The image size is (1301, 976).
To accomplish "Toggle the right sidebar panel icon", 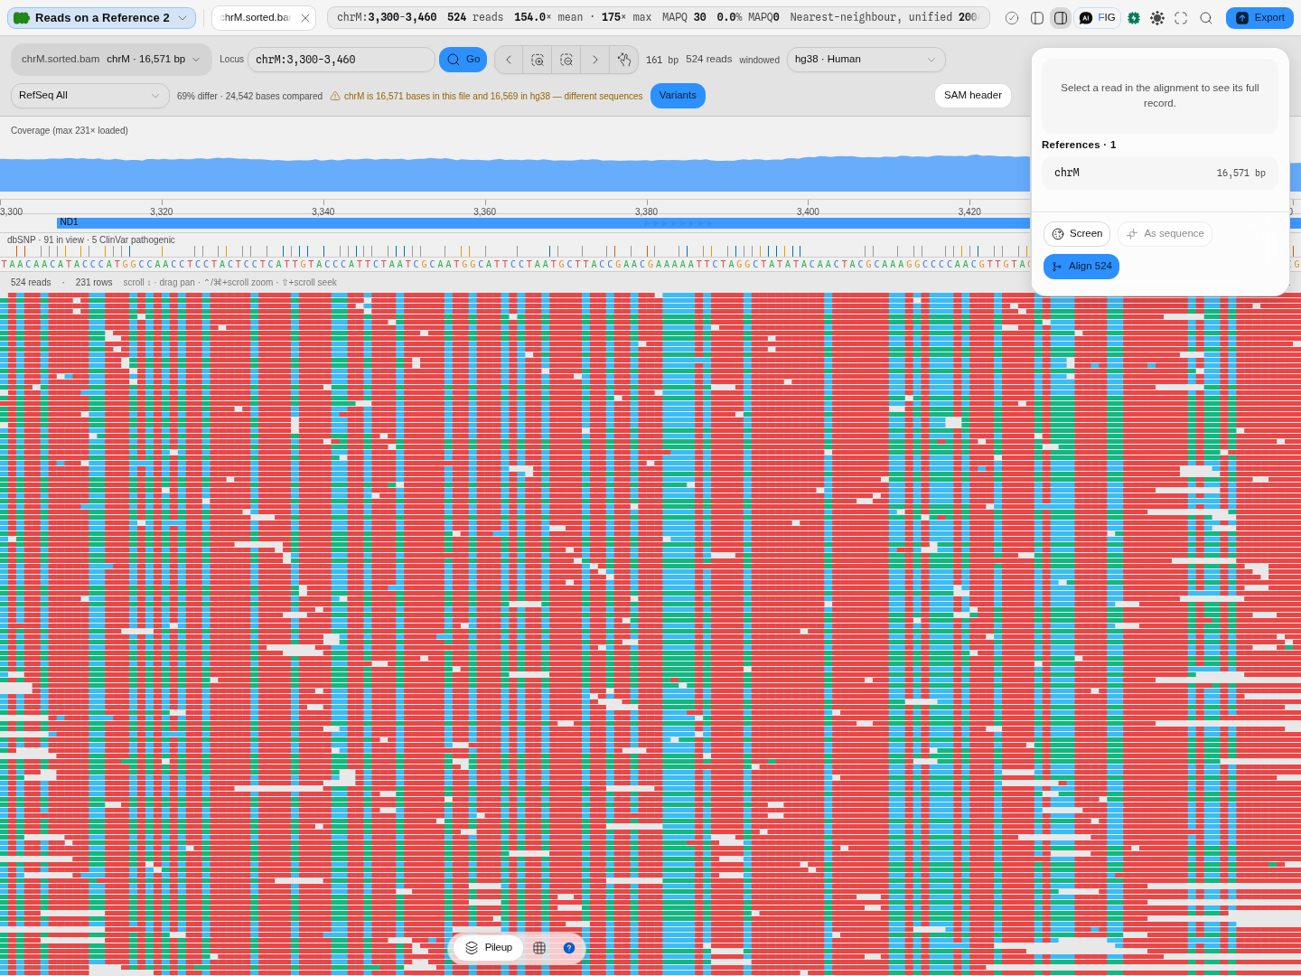I will [1061, 18].
